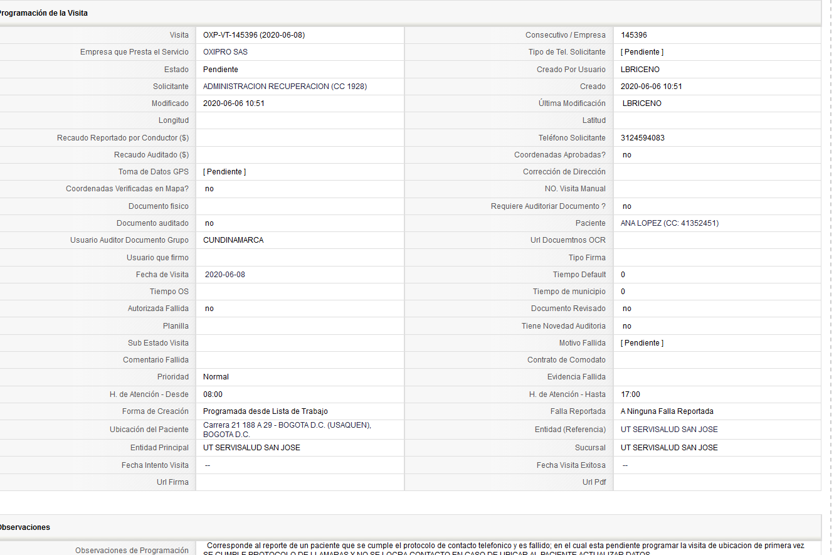Click visit code OXP-VT-145396 (2020-06-08)
Viewport: 839px width, 555px height.
tap(254, 35)
